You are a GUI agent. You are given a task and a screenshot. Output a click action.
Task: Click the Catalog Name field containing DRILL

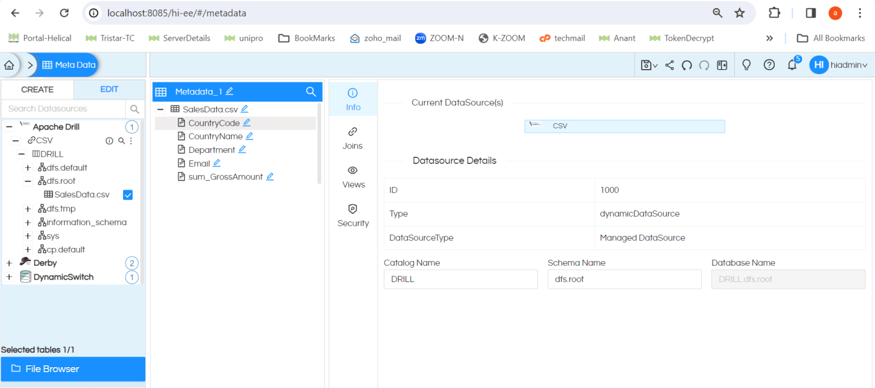click(x=461, y=279)
